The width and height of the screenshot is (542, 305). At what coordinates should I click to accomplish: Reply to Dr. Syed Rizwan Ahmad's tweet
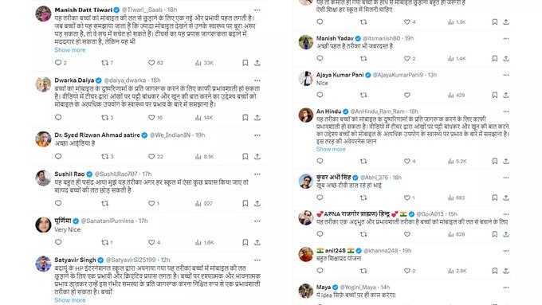[58, 156]
